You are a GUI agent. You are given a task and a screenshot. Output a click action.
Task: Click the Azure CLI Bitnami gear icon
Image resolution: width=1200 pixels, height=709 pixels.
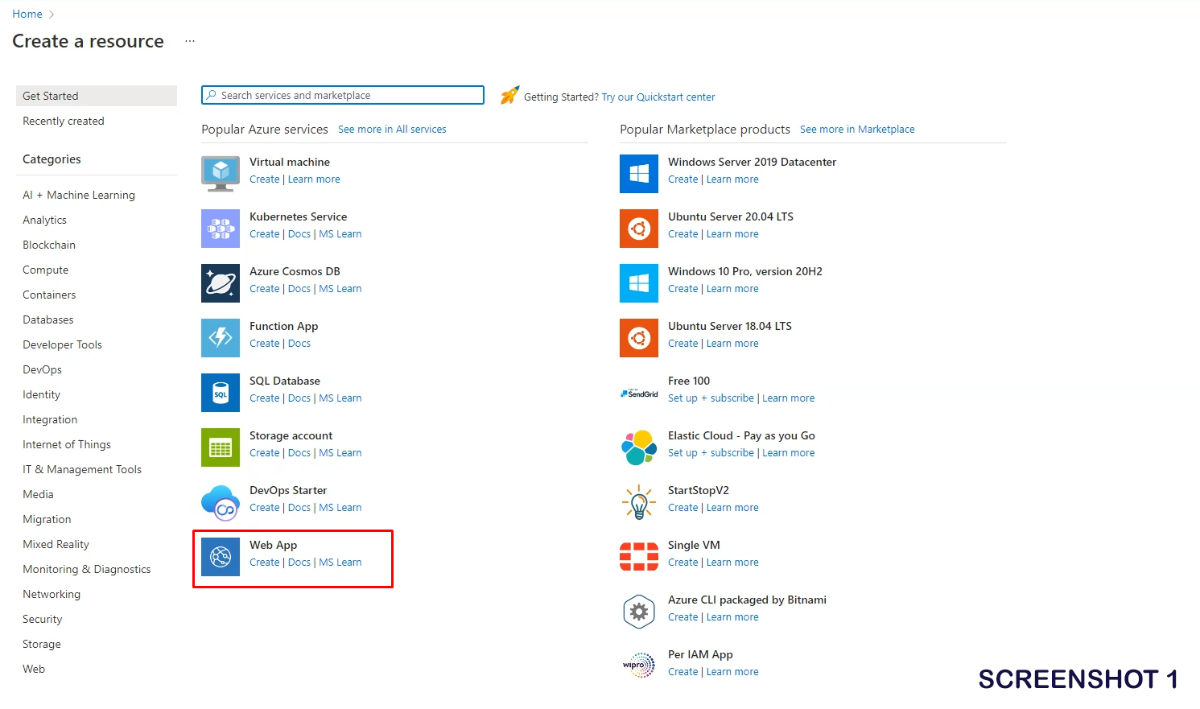point(638,612)
